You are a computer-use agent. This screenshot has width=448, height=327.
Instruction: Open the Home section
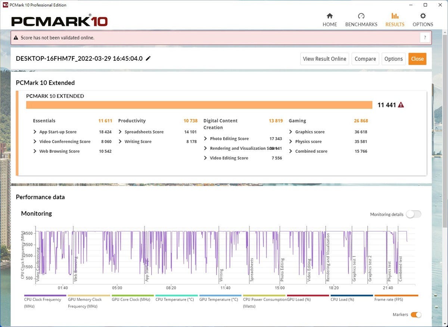[330, 20]
